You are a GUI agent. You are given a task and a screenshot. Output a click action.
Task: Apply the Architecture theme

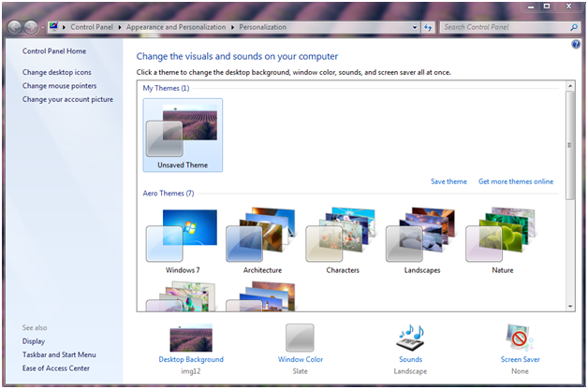tap(262, 241)
